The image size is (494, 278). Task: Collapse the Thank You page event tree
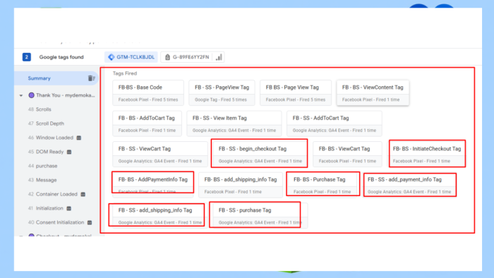(21, 95)
